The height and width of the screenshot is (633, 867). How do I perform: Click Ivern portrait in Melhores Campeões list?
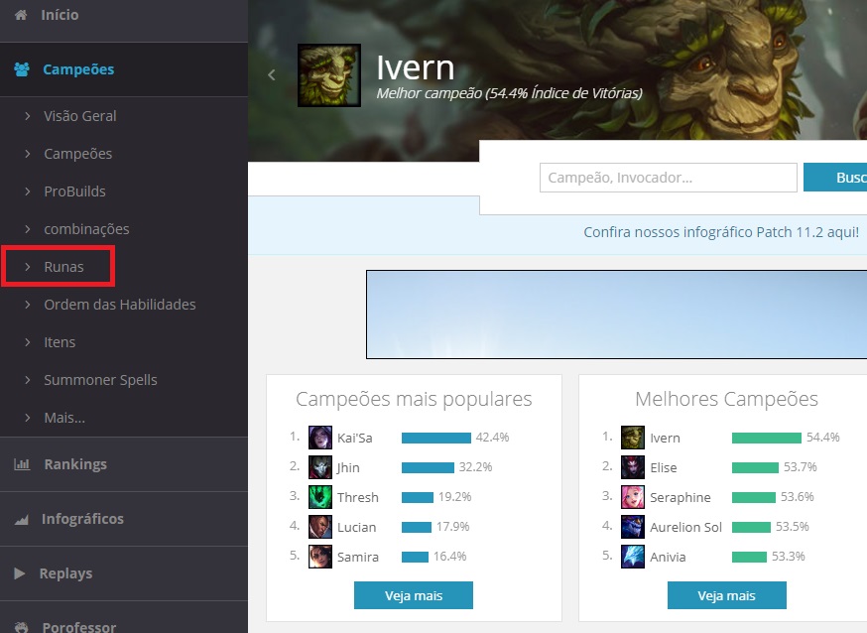point(633,438)
